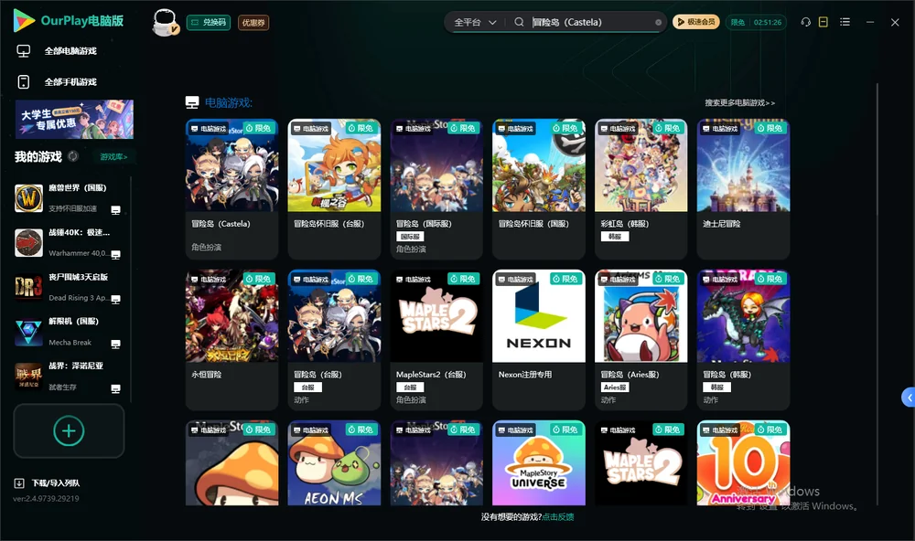Open the 冒险岛 (韩服) dragon card
Image resolution: width=915 pixels, height=541 pixels.
(743, 339)
